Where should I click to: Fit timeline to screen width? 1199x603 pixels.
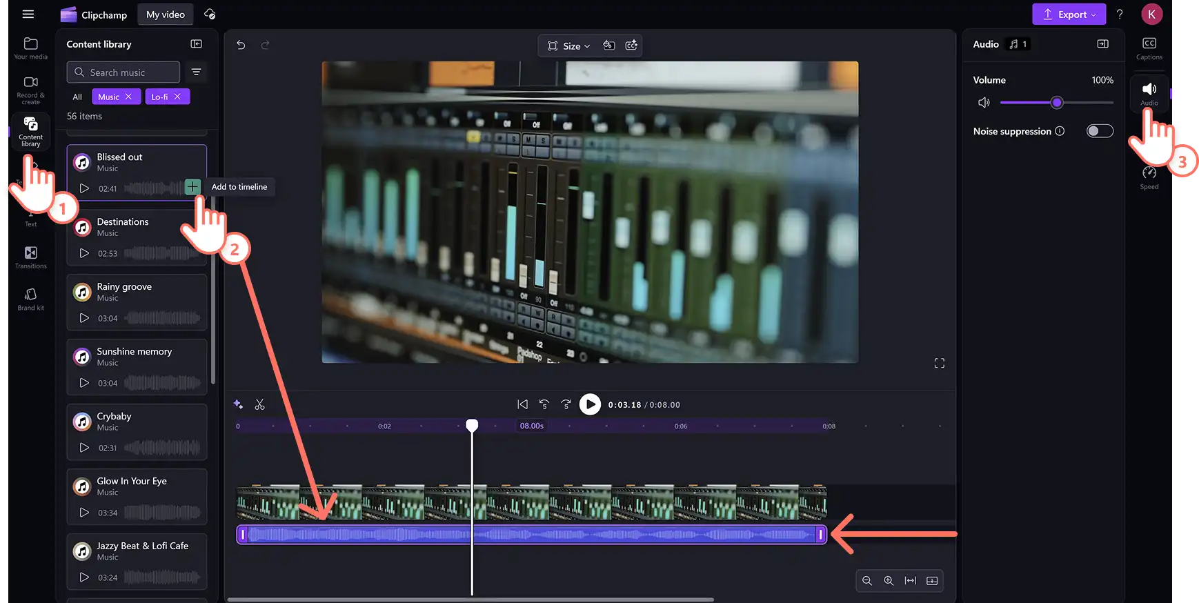(911, 581)
